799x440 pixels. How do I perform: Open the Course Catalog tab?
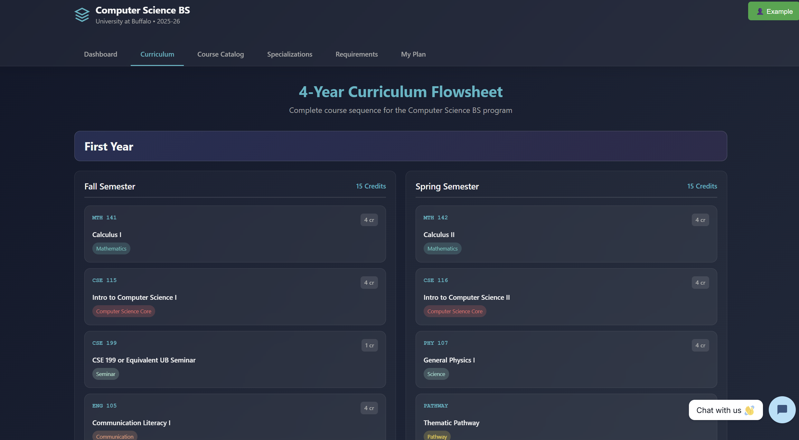coord(221,54)
